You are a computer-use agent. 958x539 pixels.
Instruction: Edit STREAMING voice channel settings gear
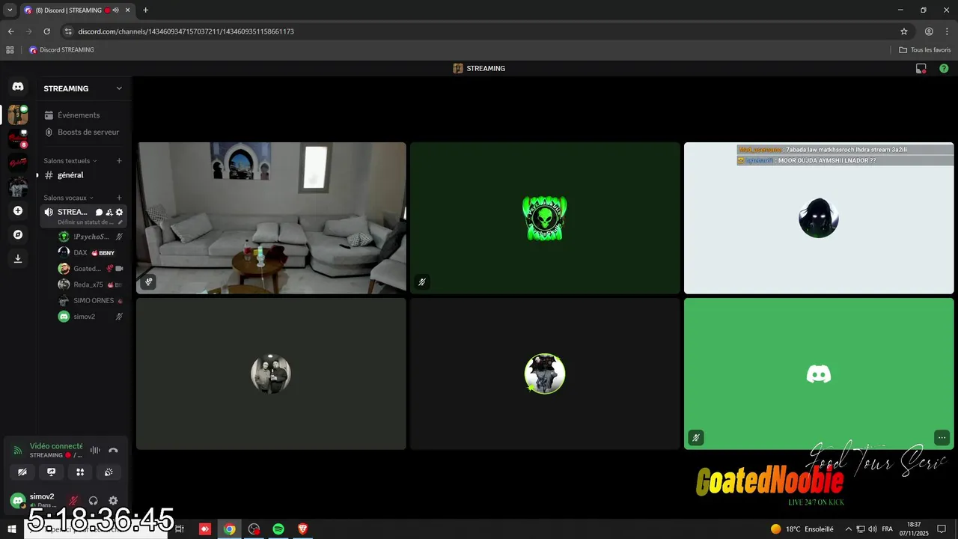pyautogui.click(x=119, y=213)
